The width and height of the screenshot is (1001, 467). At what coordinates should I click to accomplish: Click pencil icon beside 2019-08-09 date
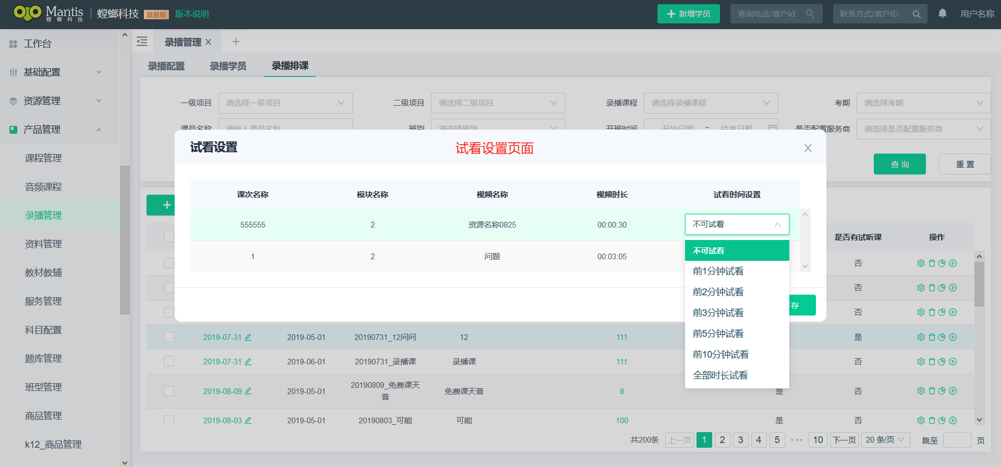tap(248, 390)
